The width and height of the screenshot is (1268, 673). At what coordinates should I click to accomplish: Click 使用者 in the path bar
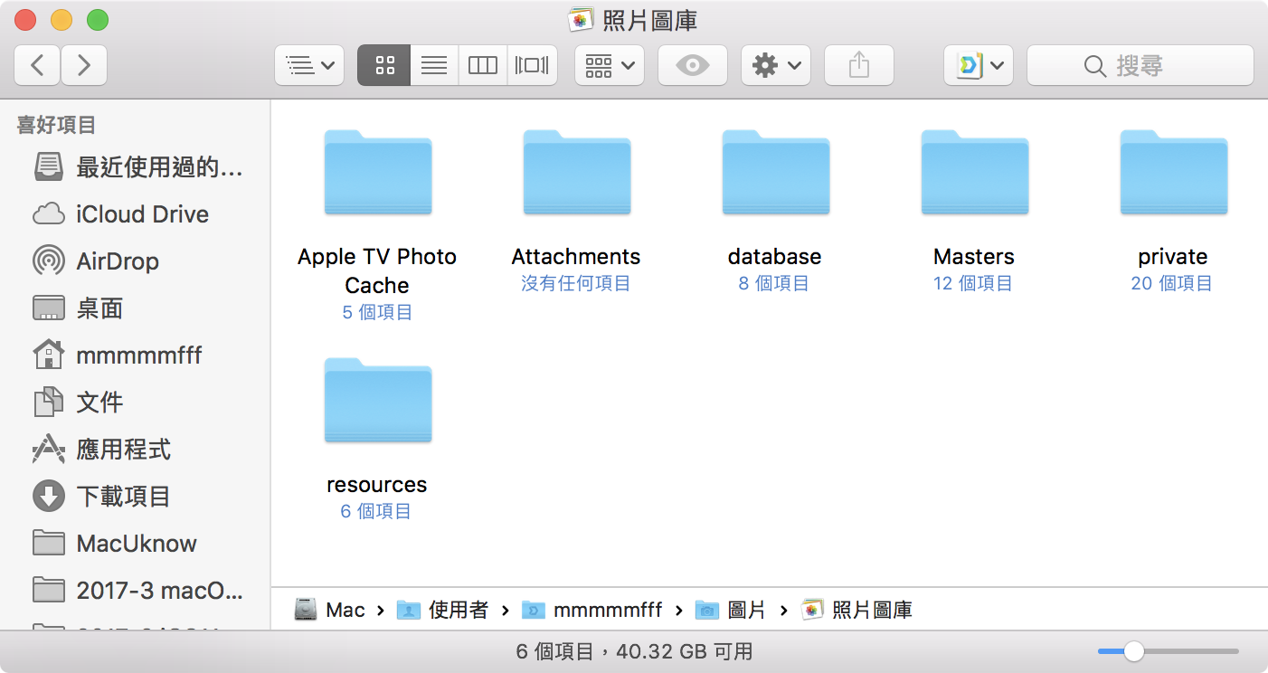coord(458,611)
